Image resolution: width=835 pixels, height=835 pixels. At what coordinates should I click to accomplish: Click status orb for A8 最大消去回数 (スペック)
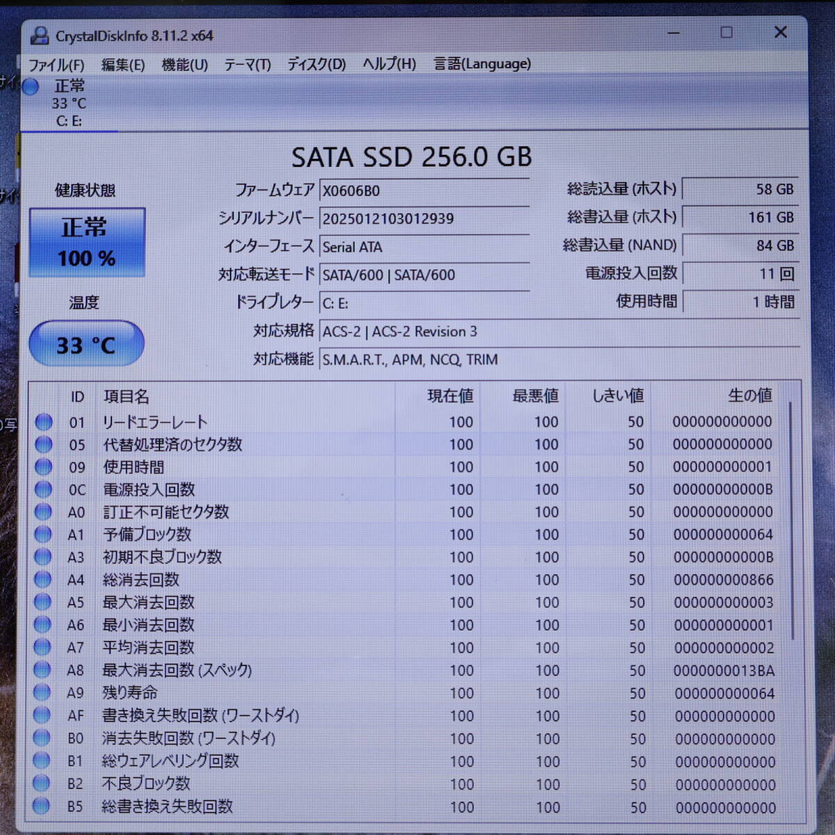(x=42, y=669)
